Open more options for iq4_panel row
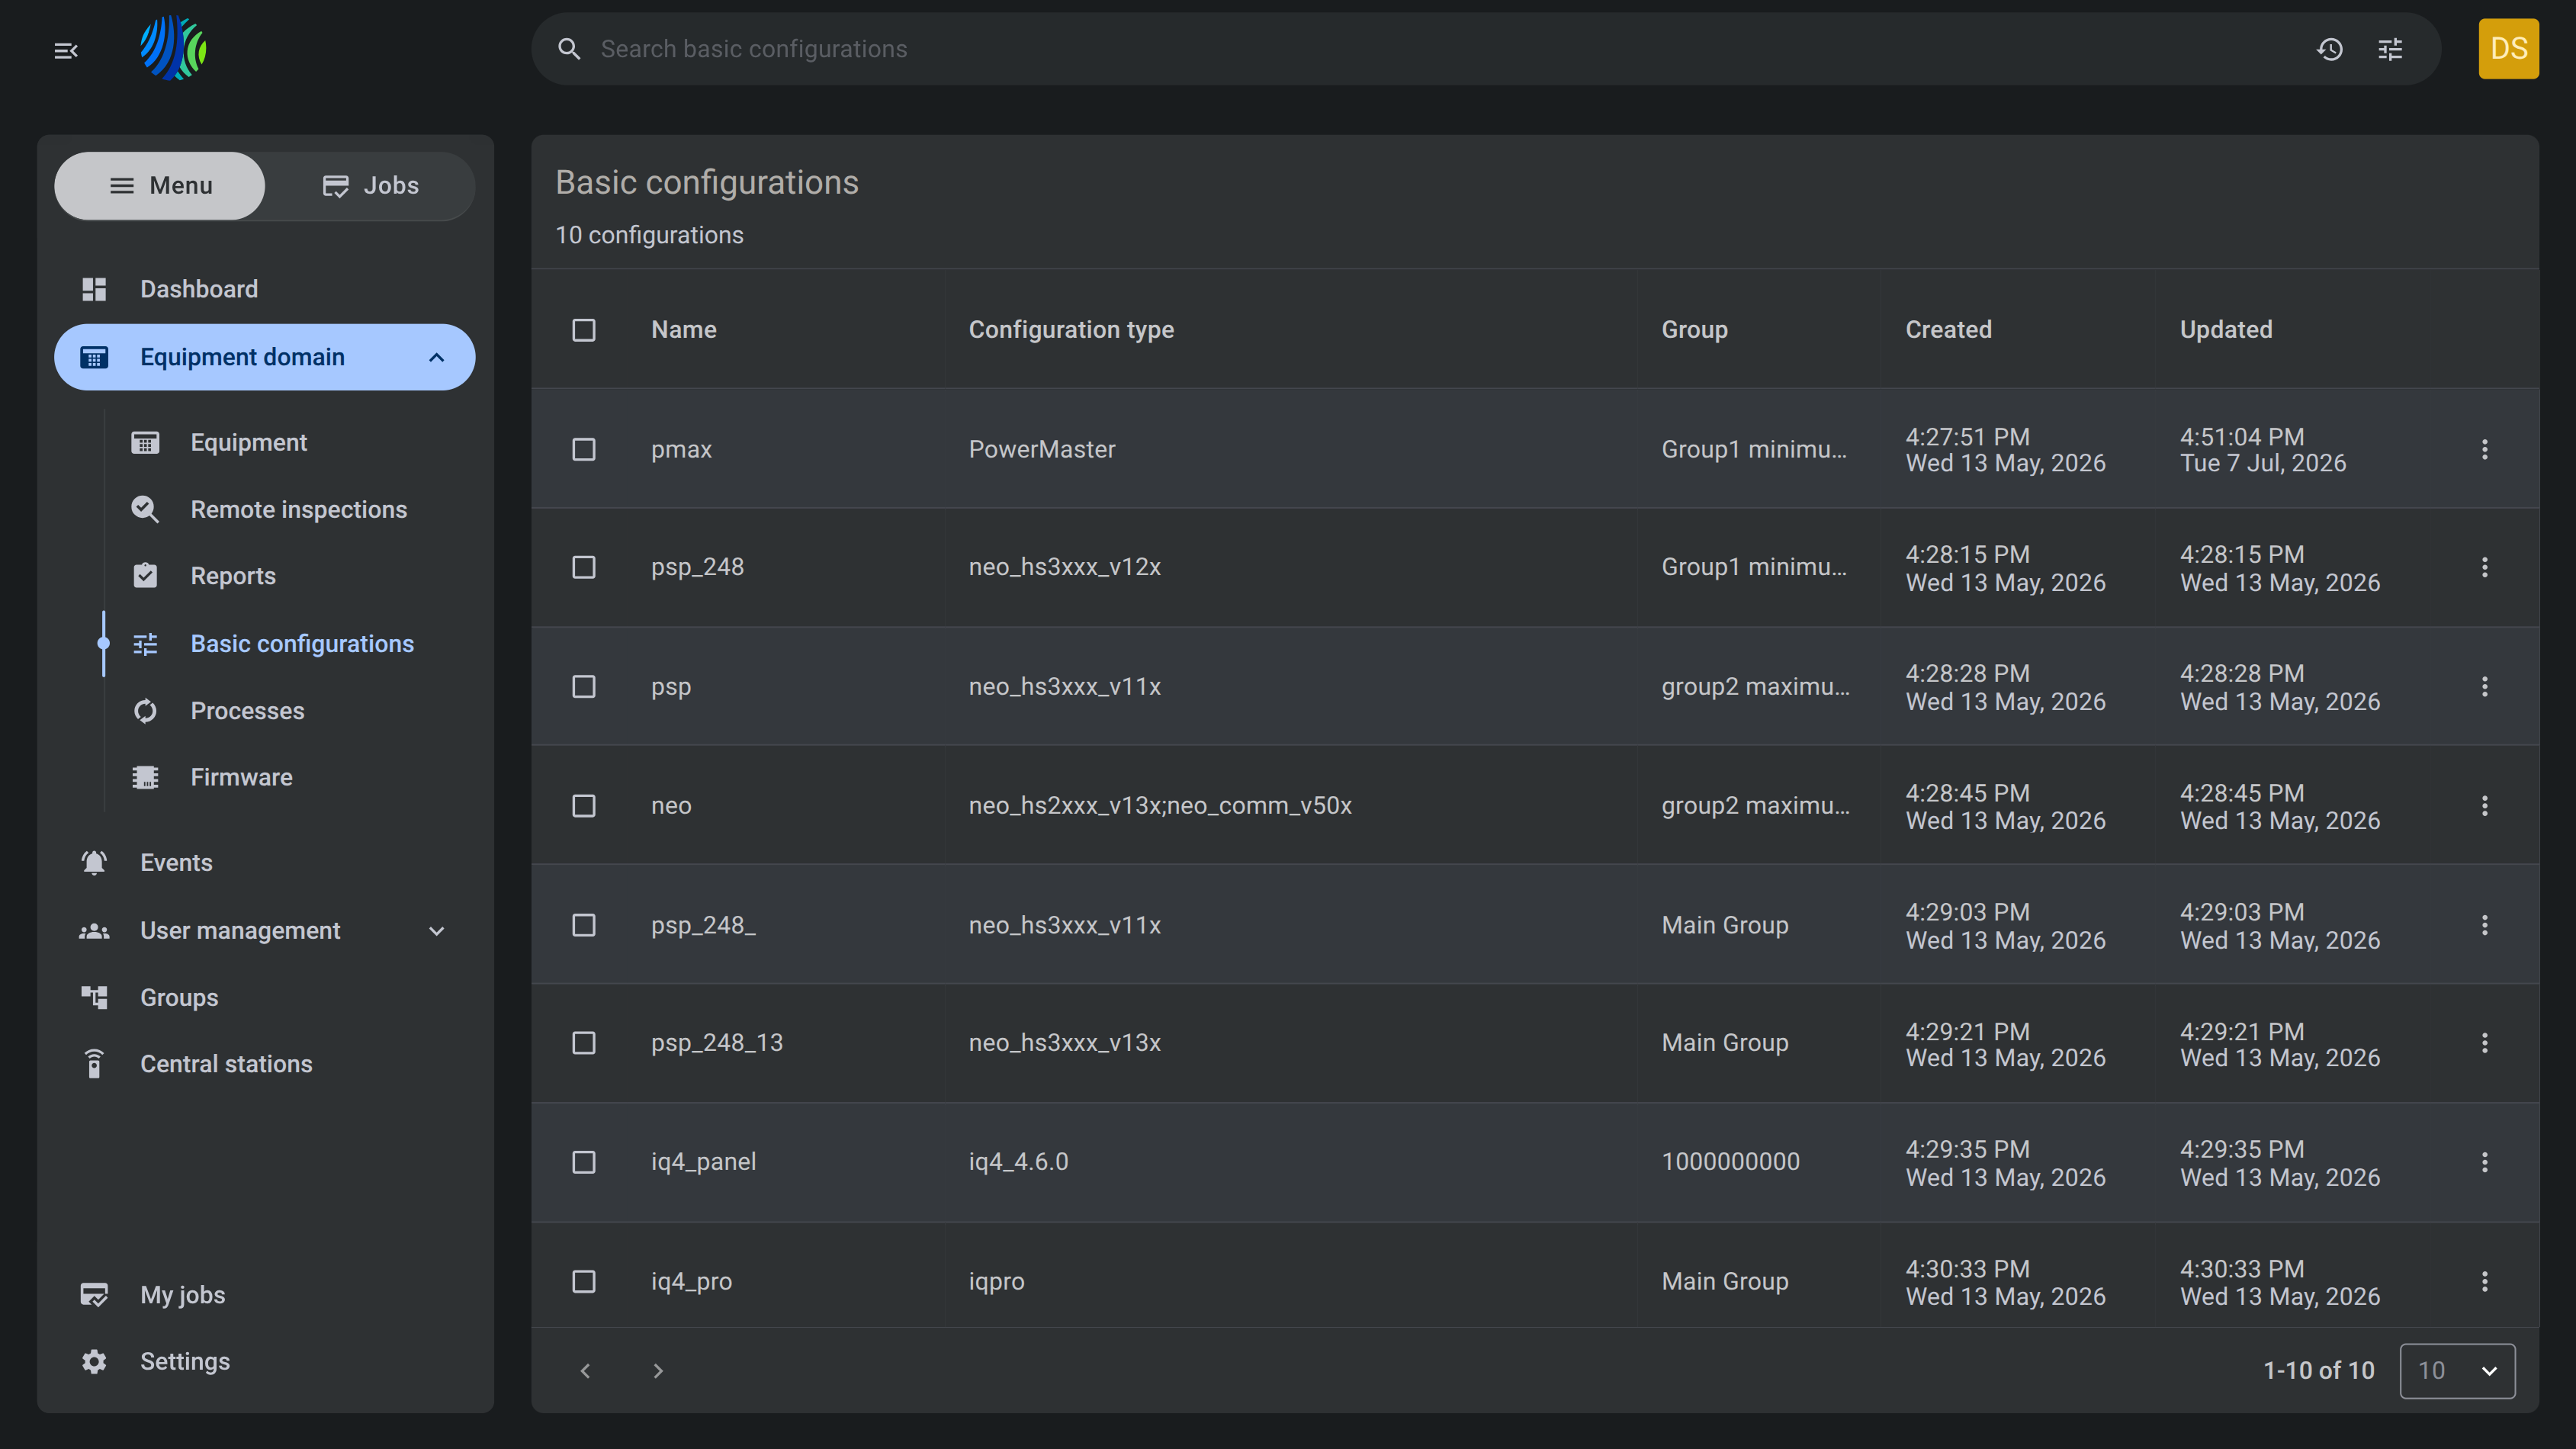This screenshot has height=1449, width=2576. 2484,1162
